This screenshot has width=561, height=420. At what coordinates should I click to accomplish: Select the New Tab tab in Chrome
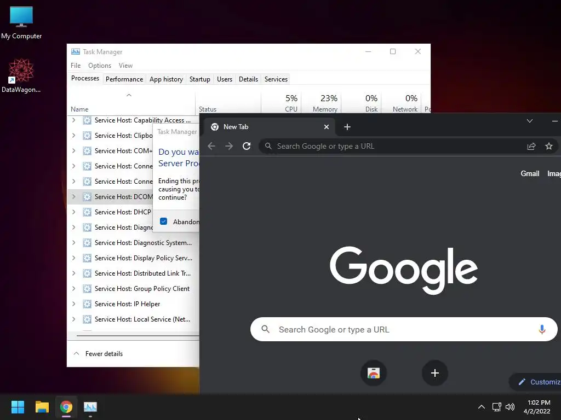click(x=268, y=127)
